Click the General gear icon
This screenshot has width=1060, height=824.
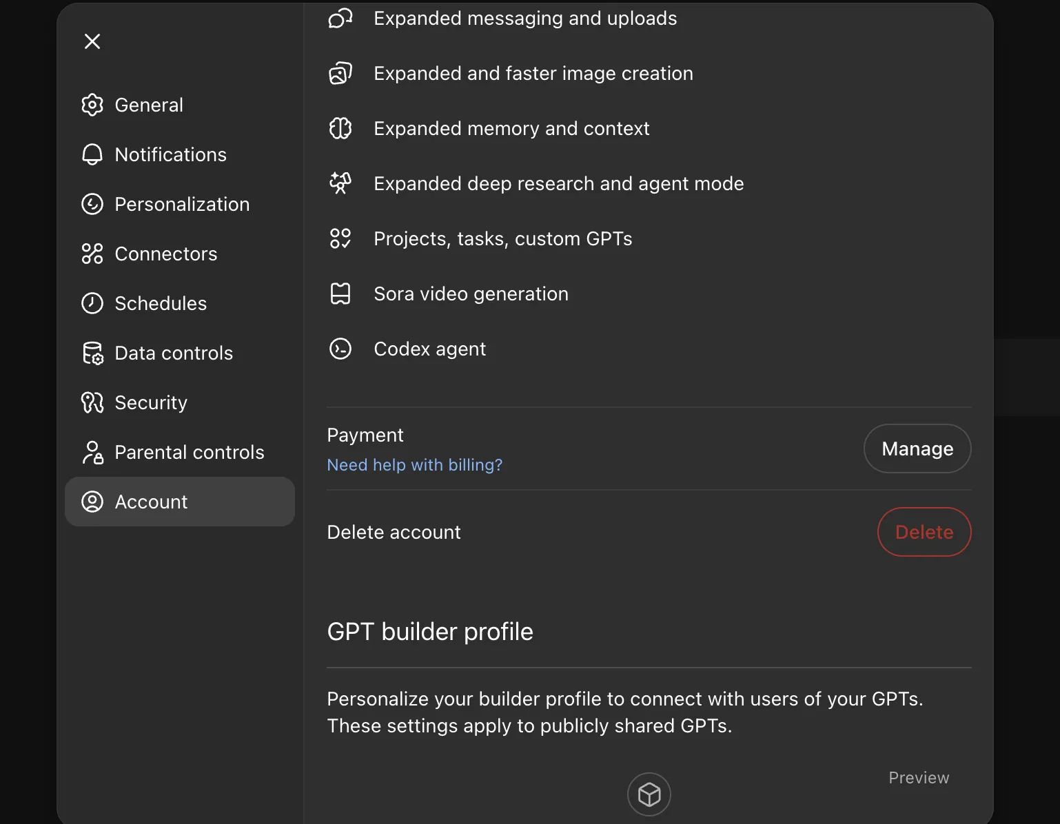(x=92, y=105)
